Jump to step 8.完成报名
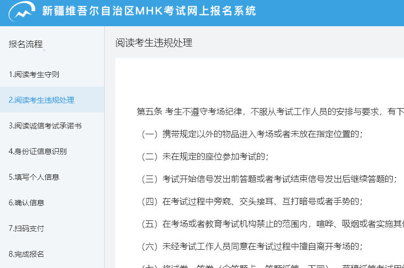The height and width of the screenshot is (268, 404). pos(26,254)
